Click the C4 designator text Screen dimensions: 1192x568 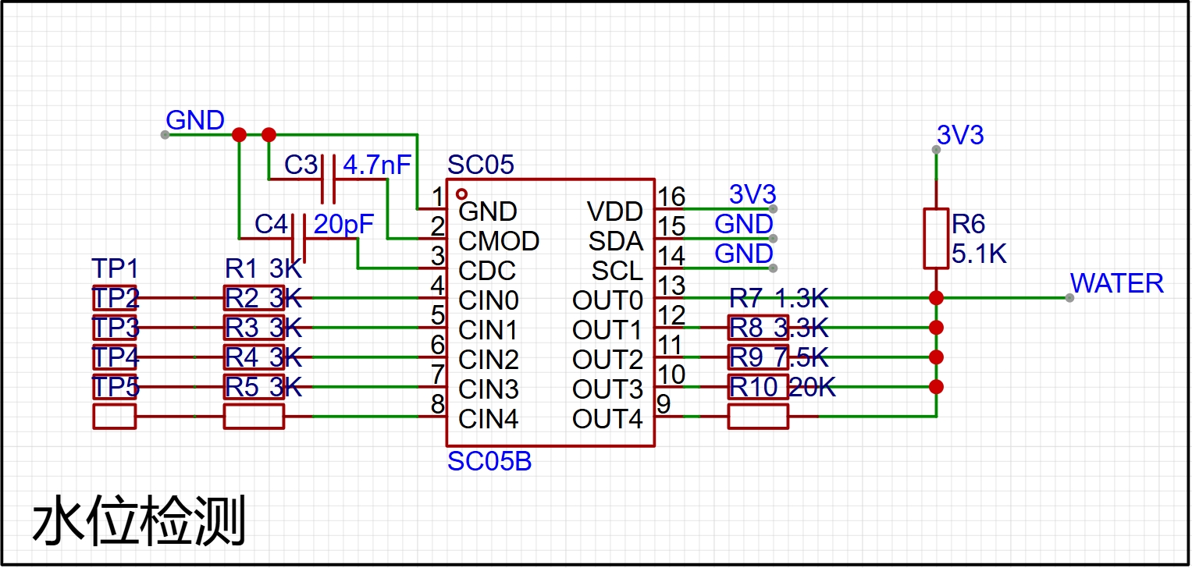coord(272,225)
